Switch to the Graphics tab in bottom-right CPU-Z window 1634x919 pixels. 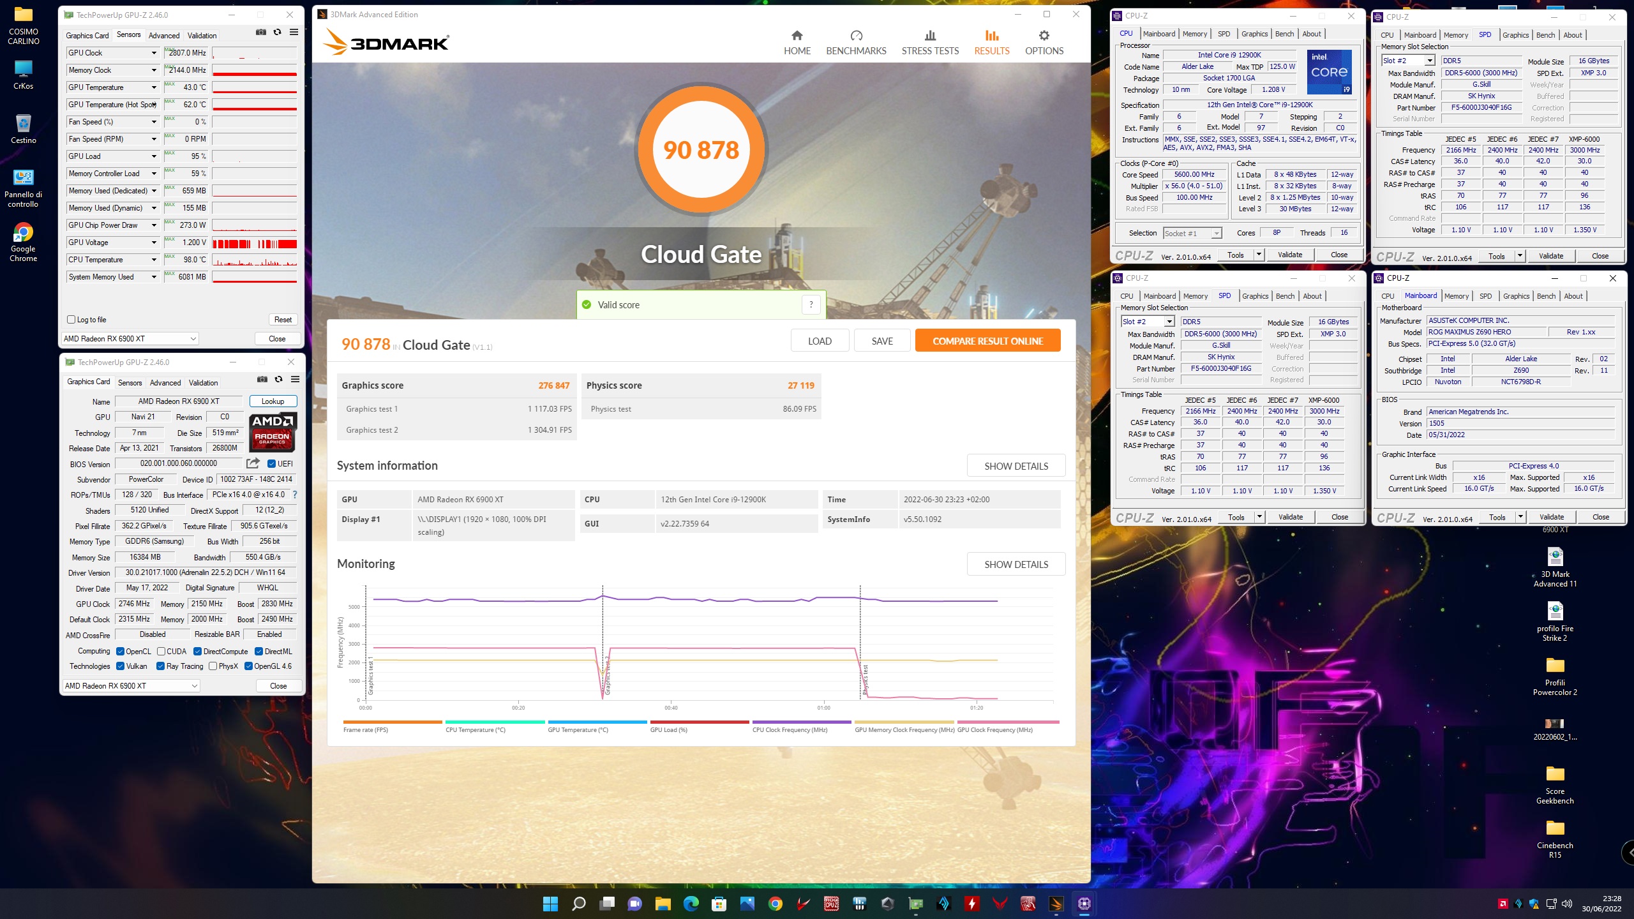(x=1516, y=296)
